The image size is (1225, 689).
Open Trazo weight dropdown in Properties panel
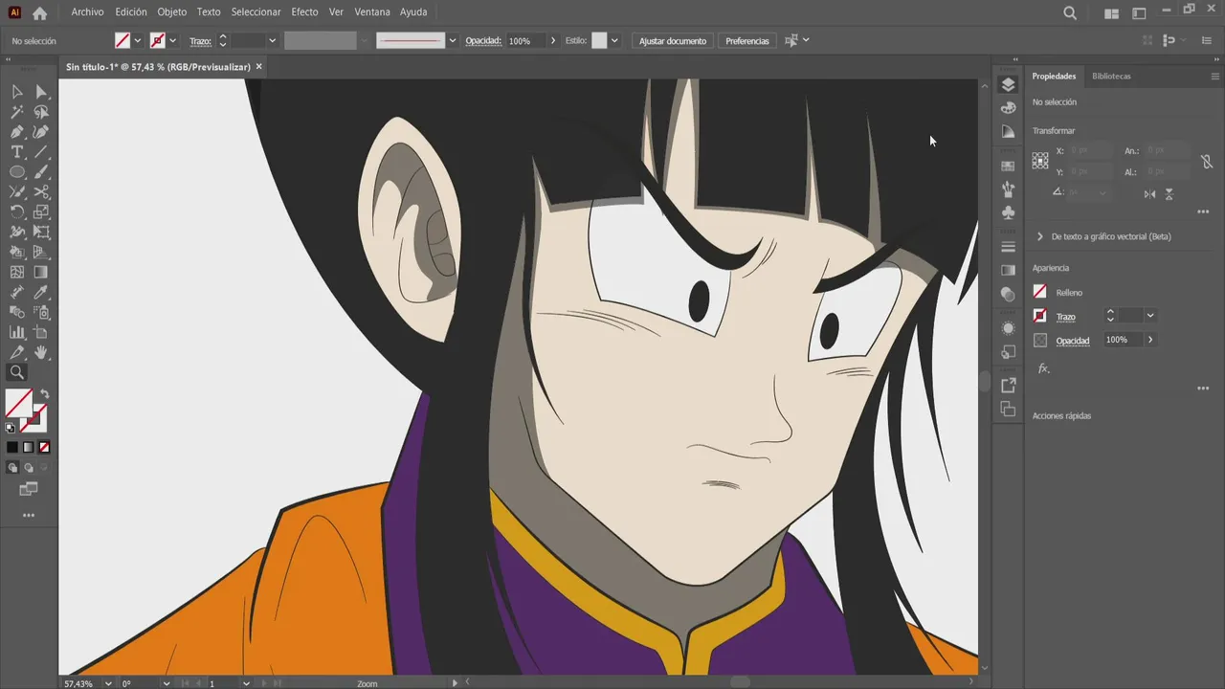coord(1150,316)
